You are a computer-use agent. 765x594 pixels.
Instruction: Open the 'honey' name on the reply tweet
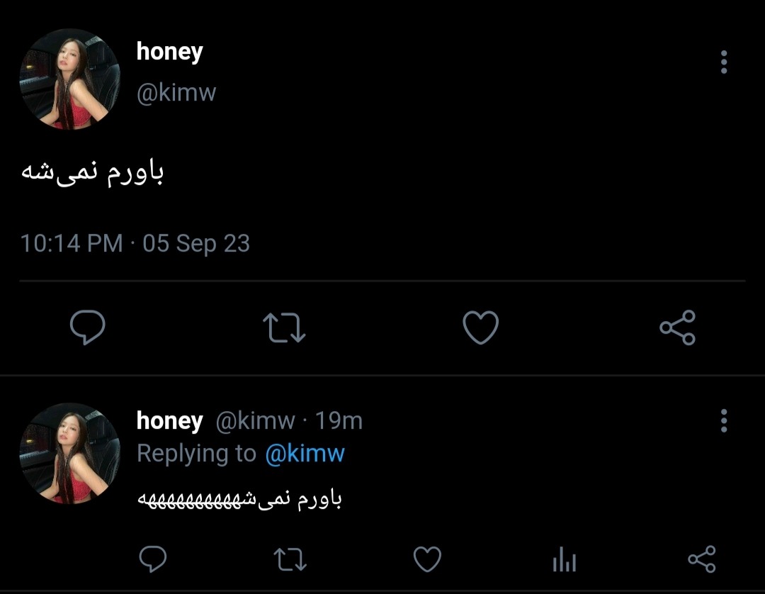click(169, 421)
